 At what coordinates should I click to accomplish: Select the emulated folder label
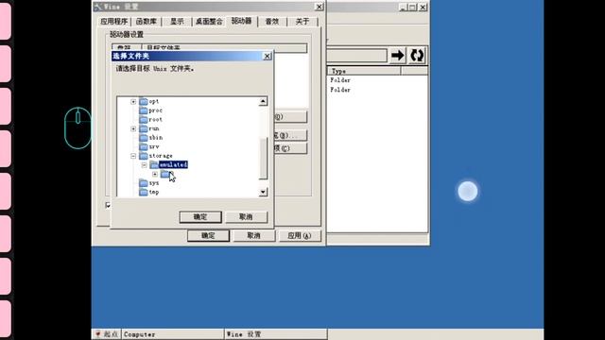tap(173, 165)
